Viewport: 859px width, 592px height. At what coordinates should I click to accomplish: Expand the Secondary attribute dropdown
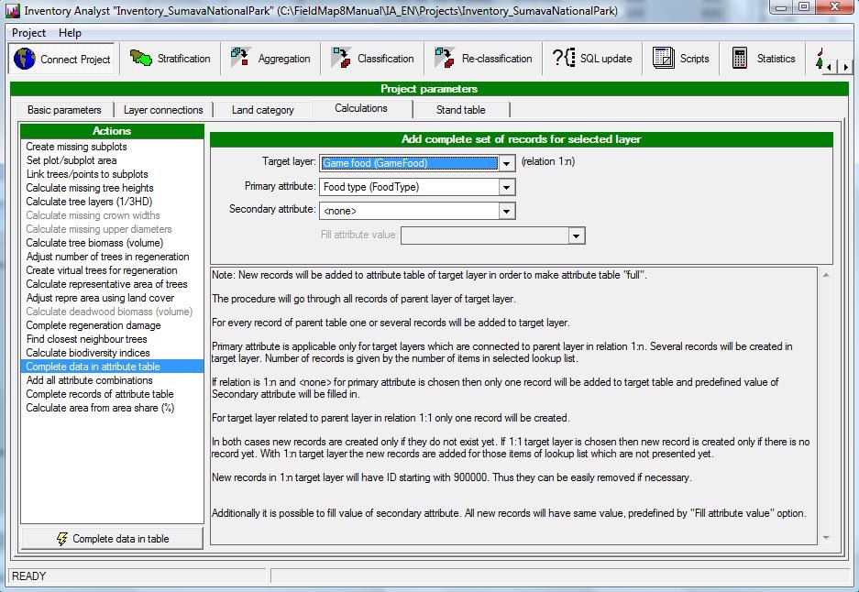[507, 211]
